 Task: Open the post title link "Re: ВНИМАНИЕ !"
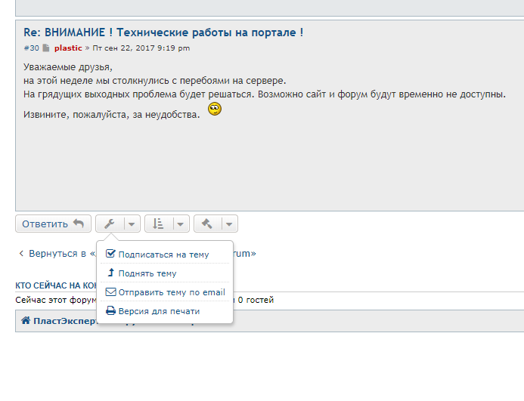click(x=163, y=32)
